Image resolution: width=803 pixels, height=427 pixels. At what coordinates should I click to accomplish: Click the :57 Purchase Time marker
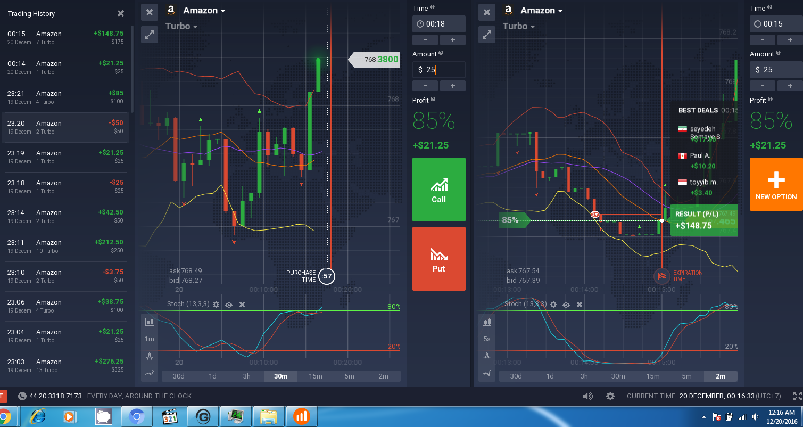(327, 276)
